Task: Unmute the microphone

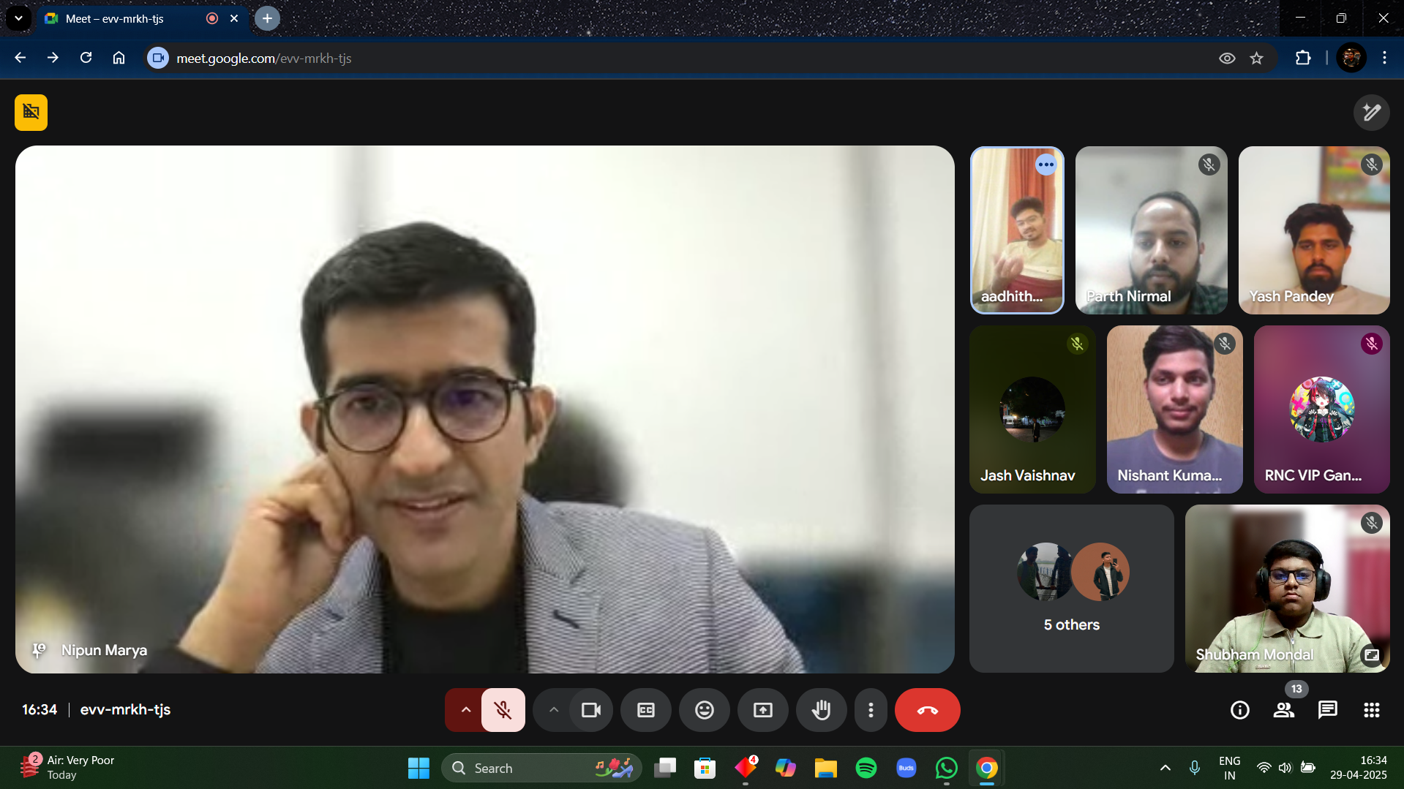Action: [503, 710]
